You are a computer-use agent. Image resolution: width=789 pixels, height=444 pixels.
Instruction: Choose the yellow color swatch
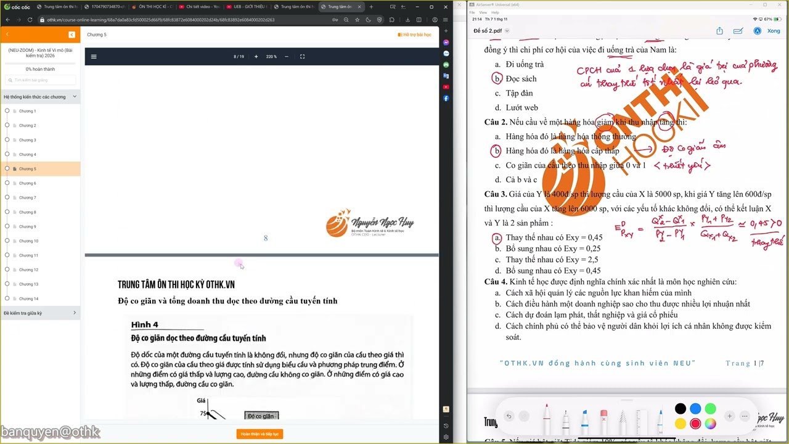point(680,424)
